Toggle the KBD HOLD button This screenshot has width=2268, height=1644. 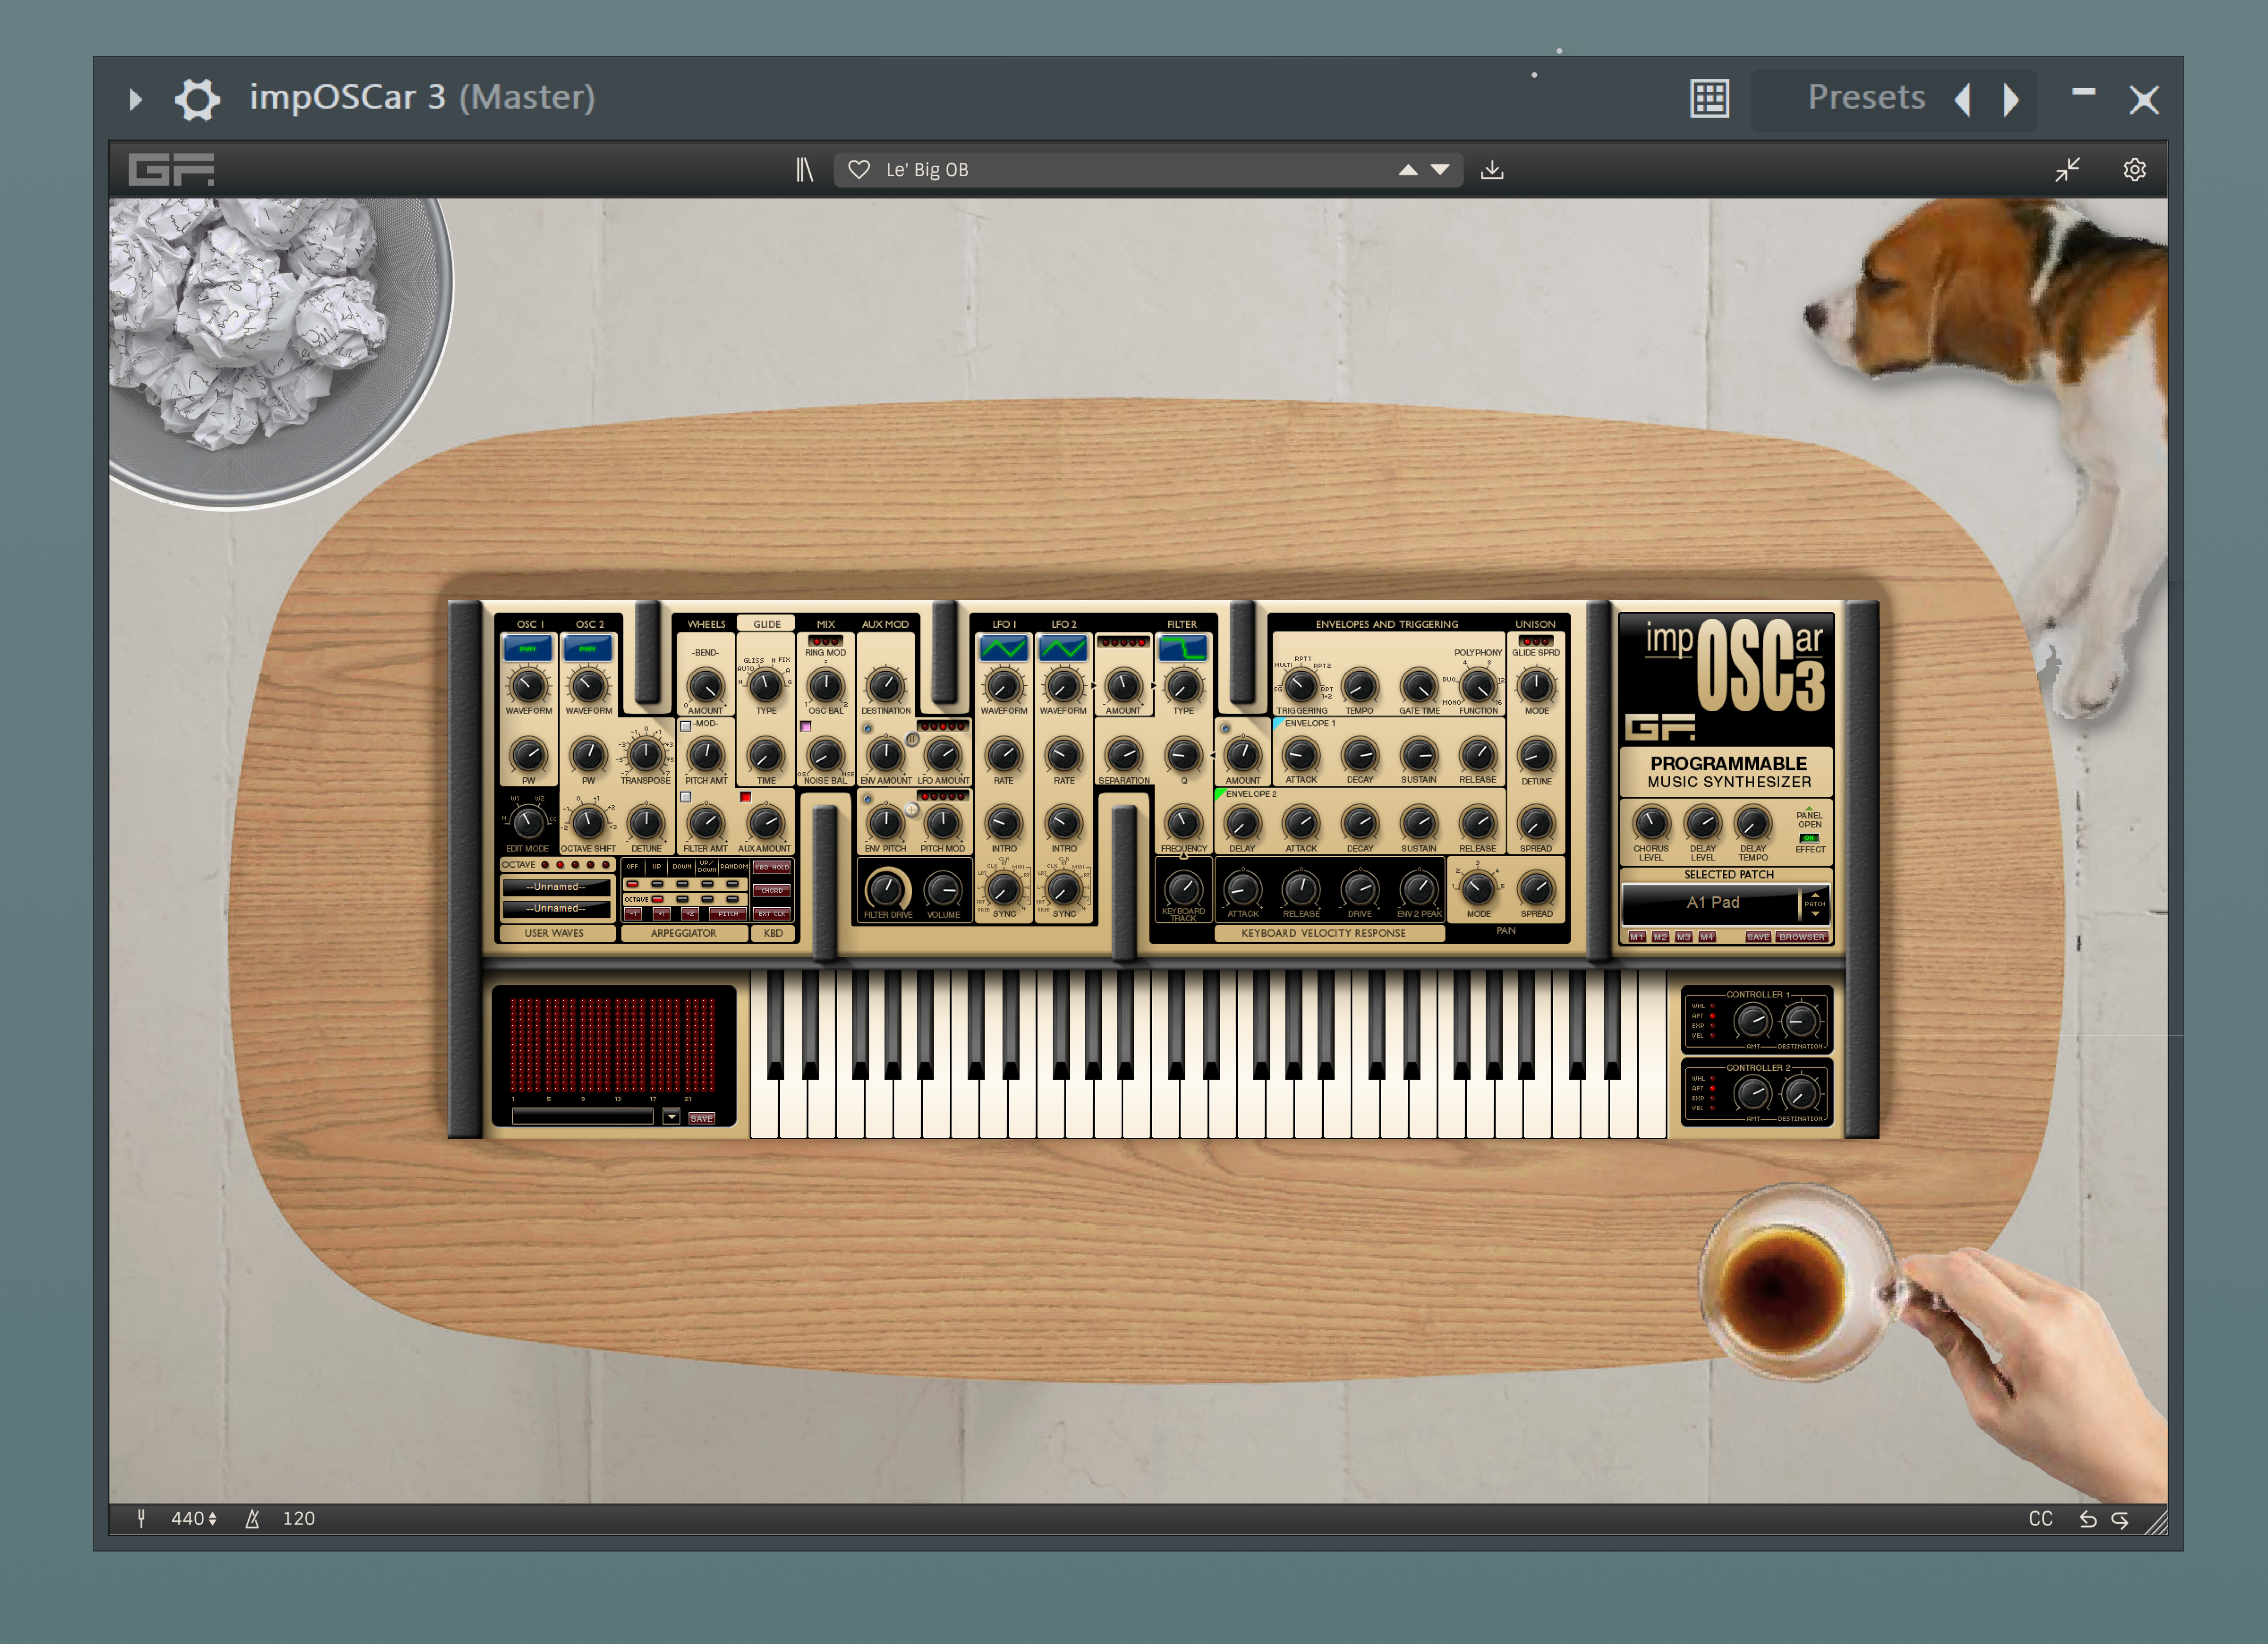tap(772, 867)
